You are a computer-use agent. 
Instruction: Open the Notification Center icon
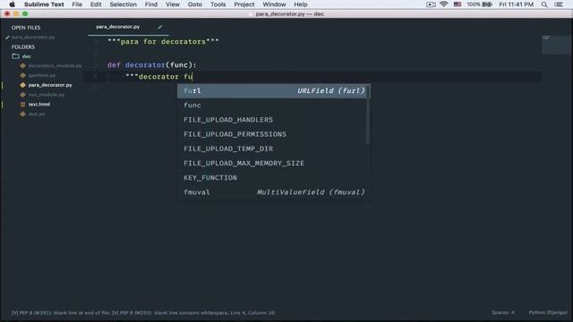coord(559,4)
